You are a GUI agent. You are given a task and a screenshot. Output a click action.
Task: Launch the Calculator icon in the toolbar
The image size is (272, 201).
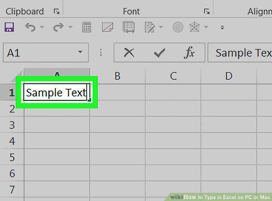pyautogui.click(x=87, y=27)
